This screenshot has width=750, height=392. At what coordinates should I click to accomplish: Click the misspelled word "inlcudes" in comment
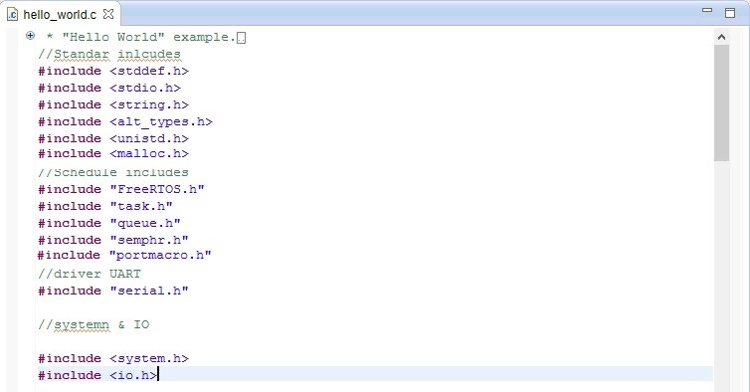point(149,54)
